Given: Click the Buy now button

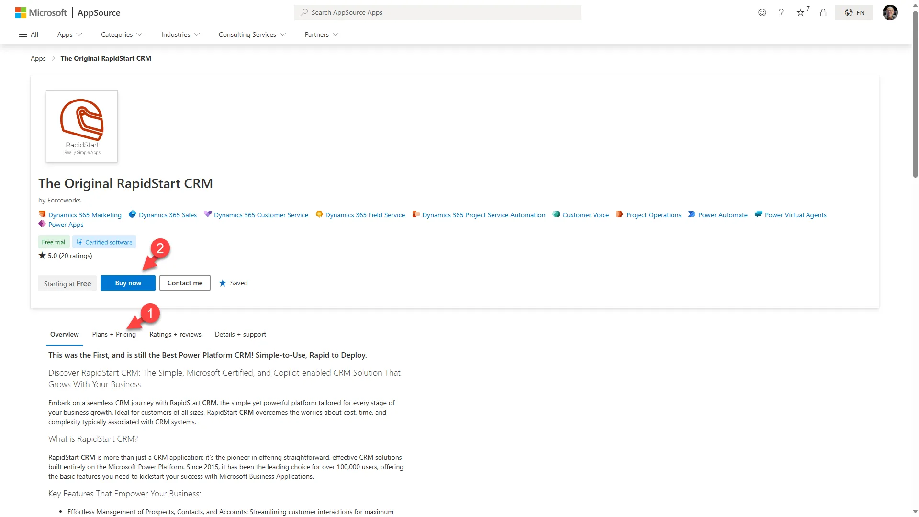Looking at the screenshot, I should pos(128,283).
